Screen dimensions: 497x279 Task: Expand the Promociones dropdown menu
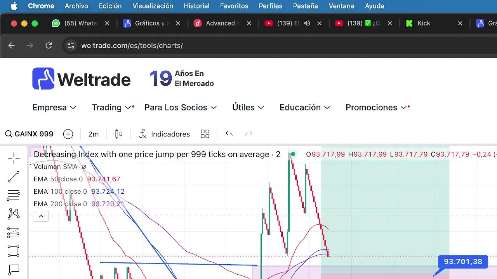pyautogui.click(x=376, y=107)
